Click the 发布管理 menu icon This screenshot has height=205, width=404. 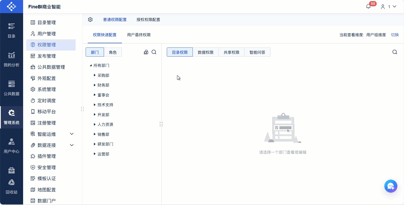(x=33, y=56)
